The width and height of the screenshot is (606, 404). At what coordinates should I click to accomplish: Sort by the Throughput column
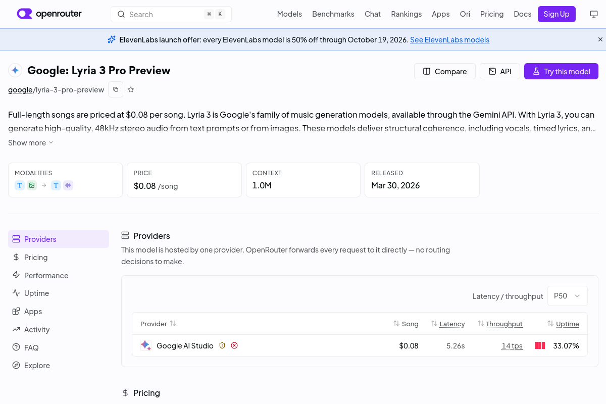500,324
